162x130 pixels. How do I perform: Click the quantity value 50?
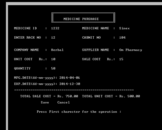click(x=53, y=68)
